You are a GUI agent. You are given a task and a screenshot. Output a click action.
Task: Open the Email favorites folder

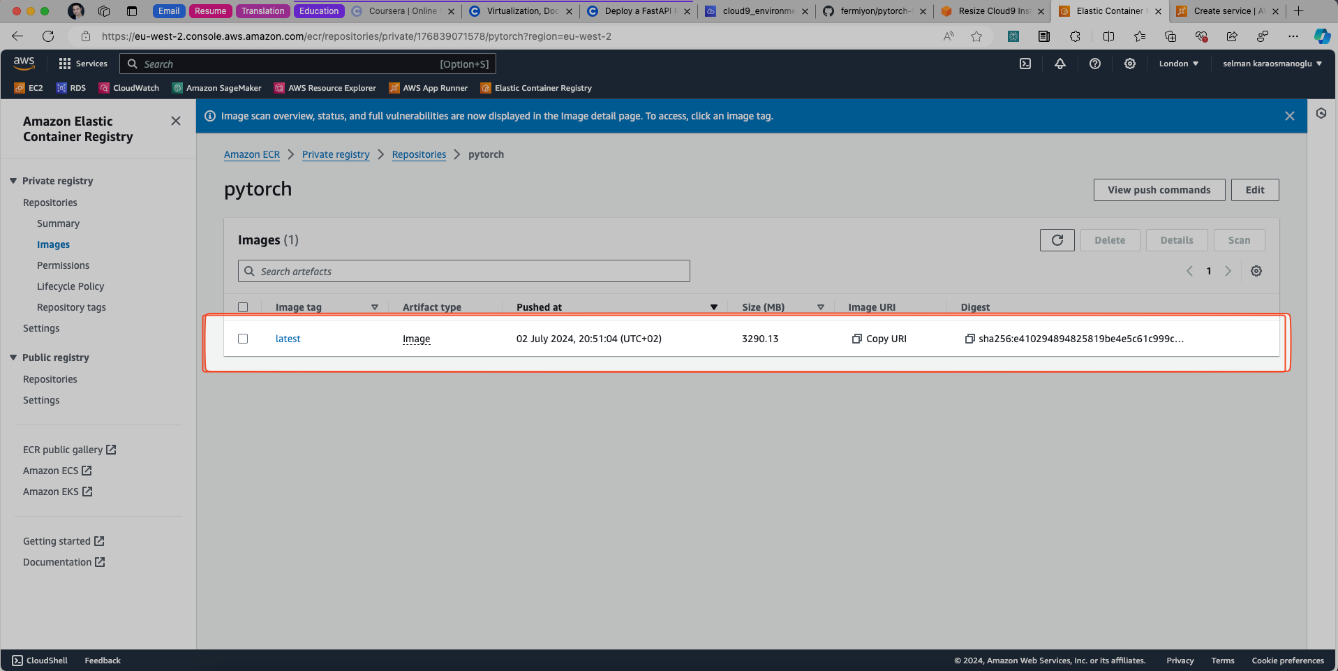[x=169, y=11]
